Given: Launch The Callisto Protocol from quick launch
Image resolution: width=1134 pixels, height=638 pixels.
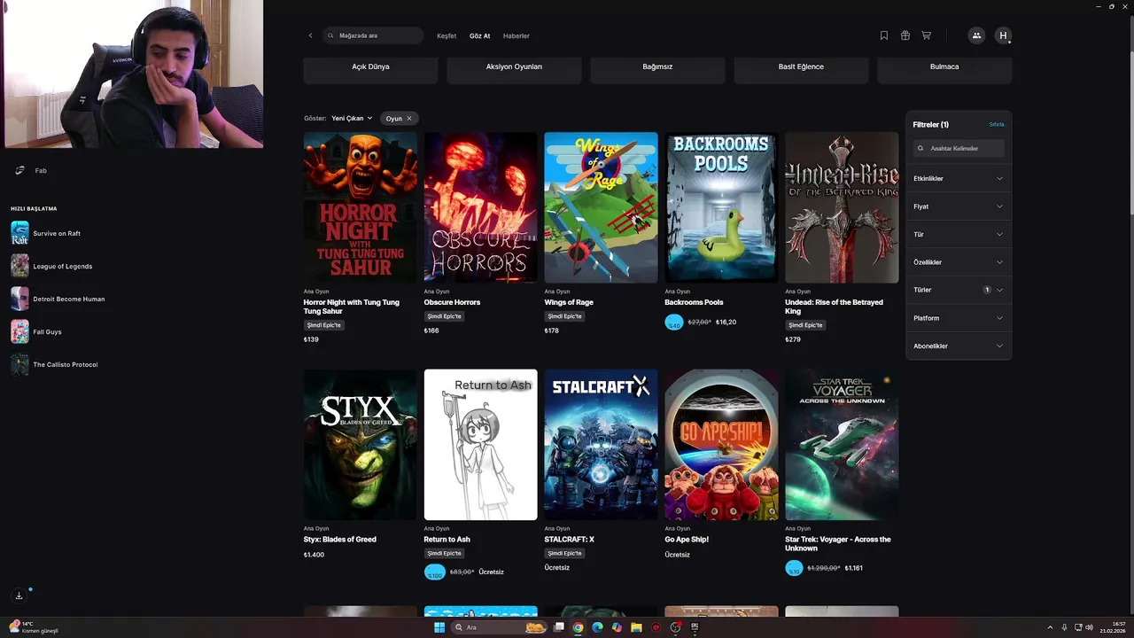Looking at the screenshot, I should [54, 364].
